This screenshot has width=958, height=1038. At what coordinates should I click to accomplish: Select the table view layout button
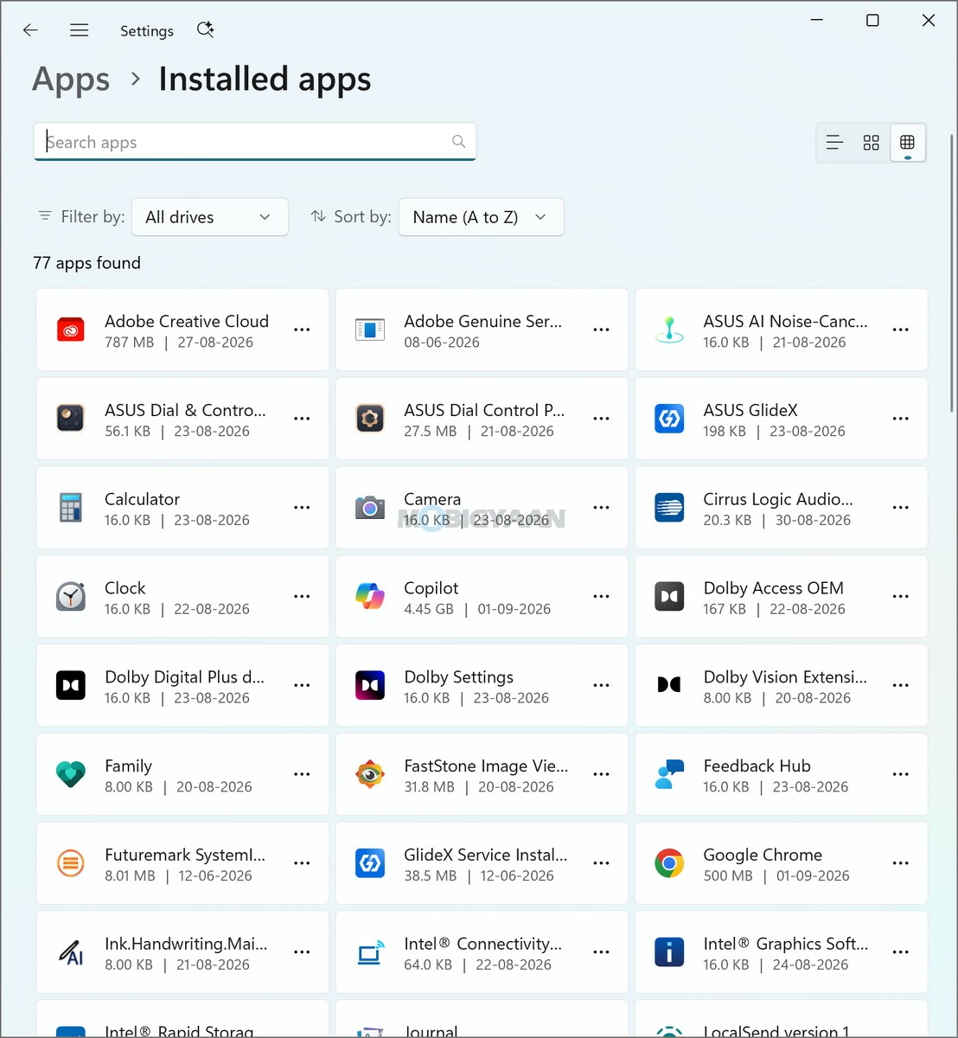coord(907,143)
